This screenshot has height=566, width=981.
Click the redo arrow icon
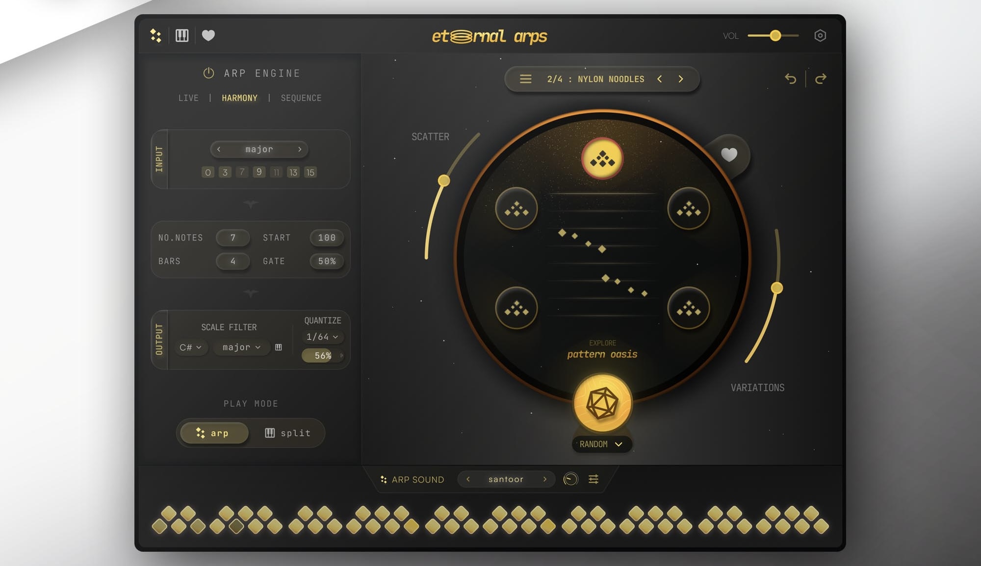821,79
